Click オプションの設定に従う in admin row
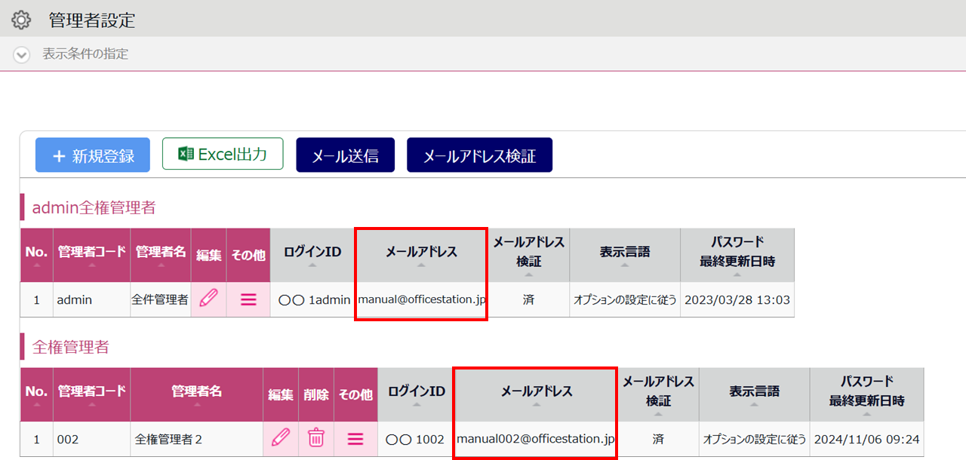This screenshot has width=966, height=460. click(625, 299)
